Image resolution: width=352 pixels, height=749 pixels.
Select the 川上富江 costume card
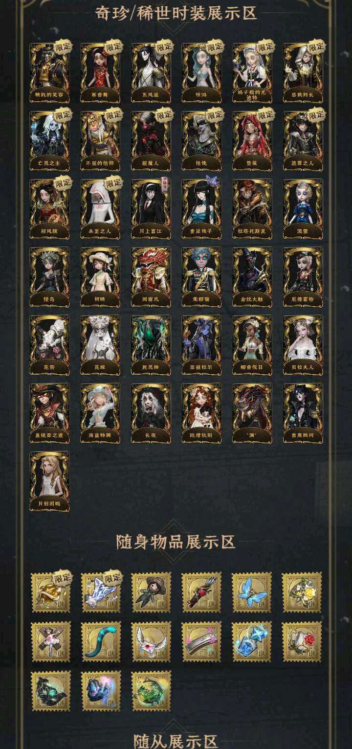[151, 209]
